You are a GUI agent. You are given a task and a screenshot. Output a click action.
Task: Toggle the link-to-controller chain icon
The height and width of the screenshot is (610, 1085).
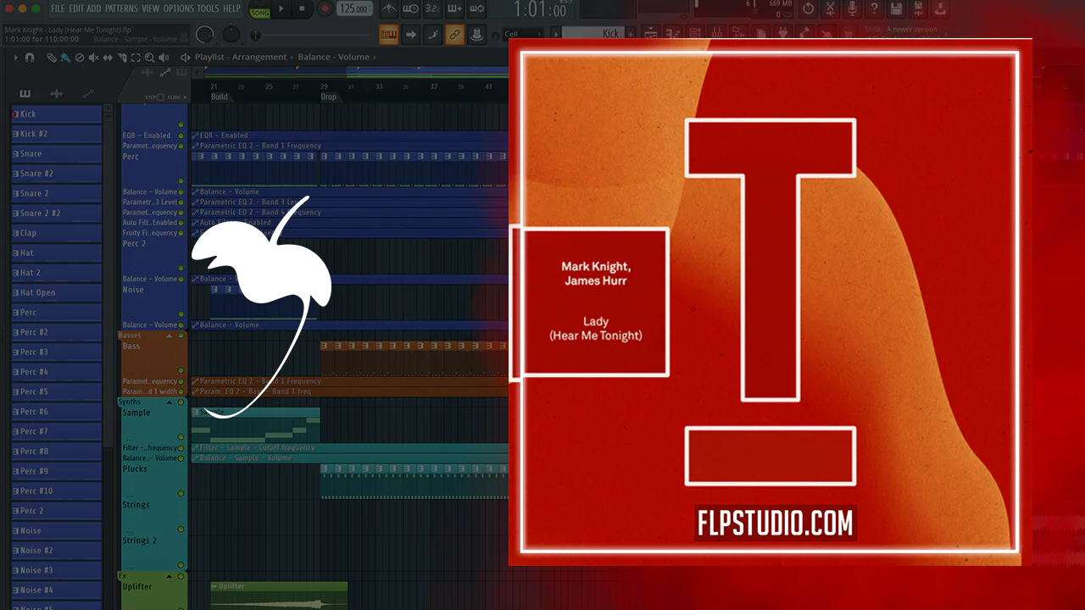[x=454, y=35]
